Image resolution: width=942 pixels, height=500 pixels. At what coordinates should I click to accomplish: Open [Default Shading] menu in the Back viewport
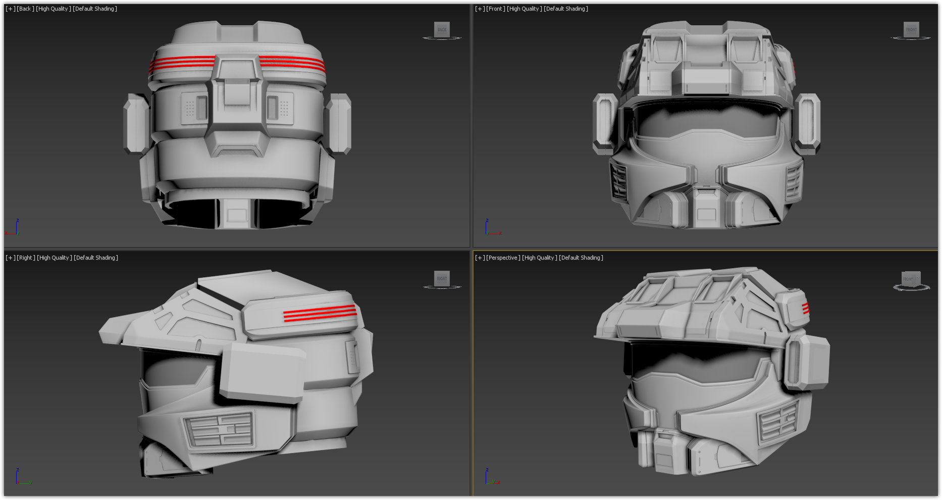[x=95, y=9]
